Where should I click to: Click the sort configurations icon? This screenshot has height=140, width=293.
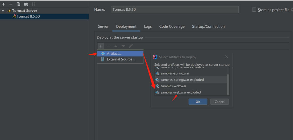click(34, 4)
